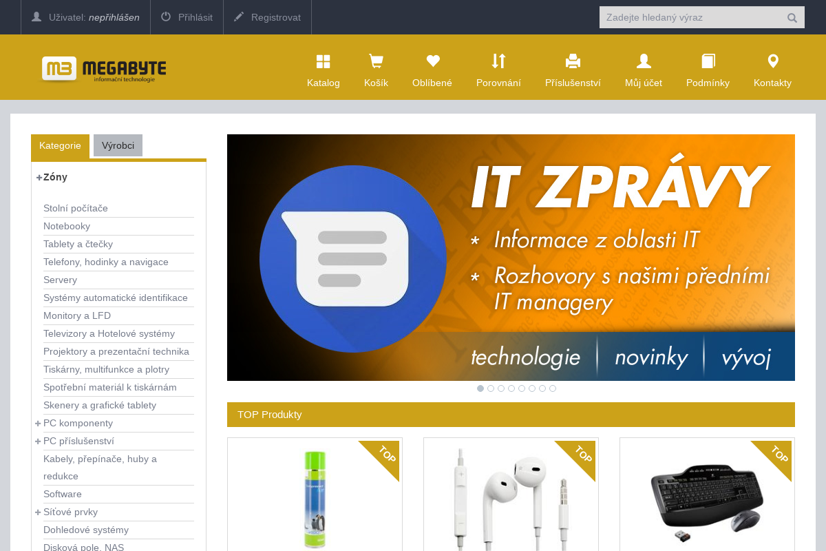The width and height of the screenshot is (826, 551).
Task: Open the Podmínky book icon
Action: [708, 61]
